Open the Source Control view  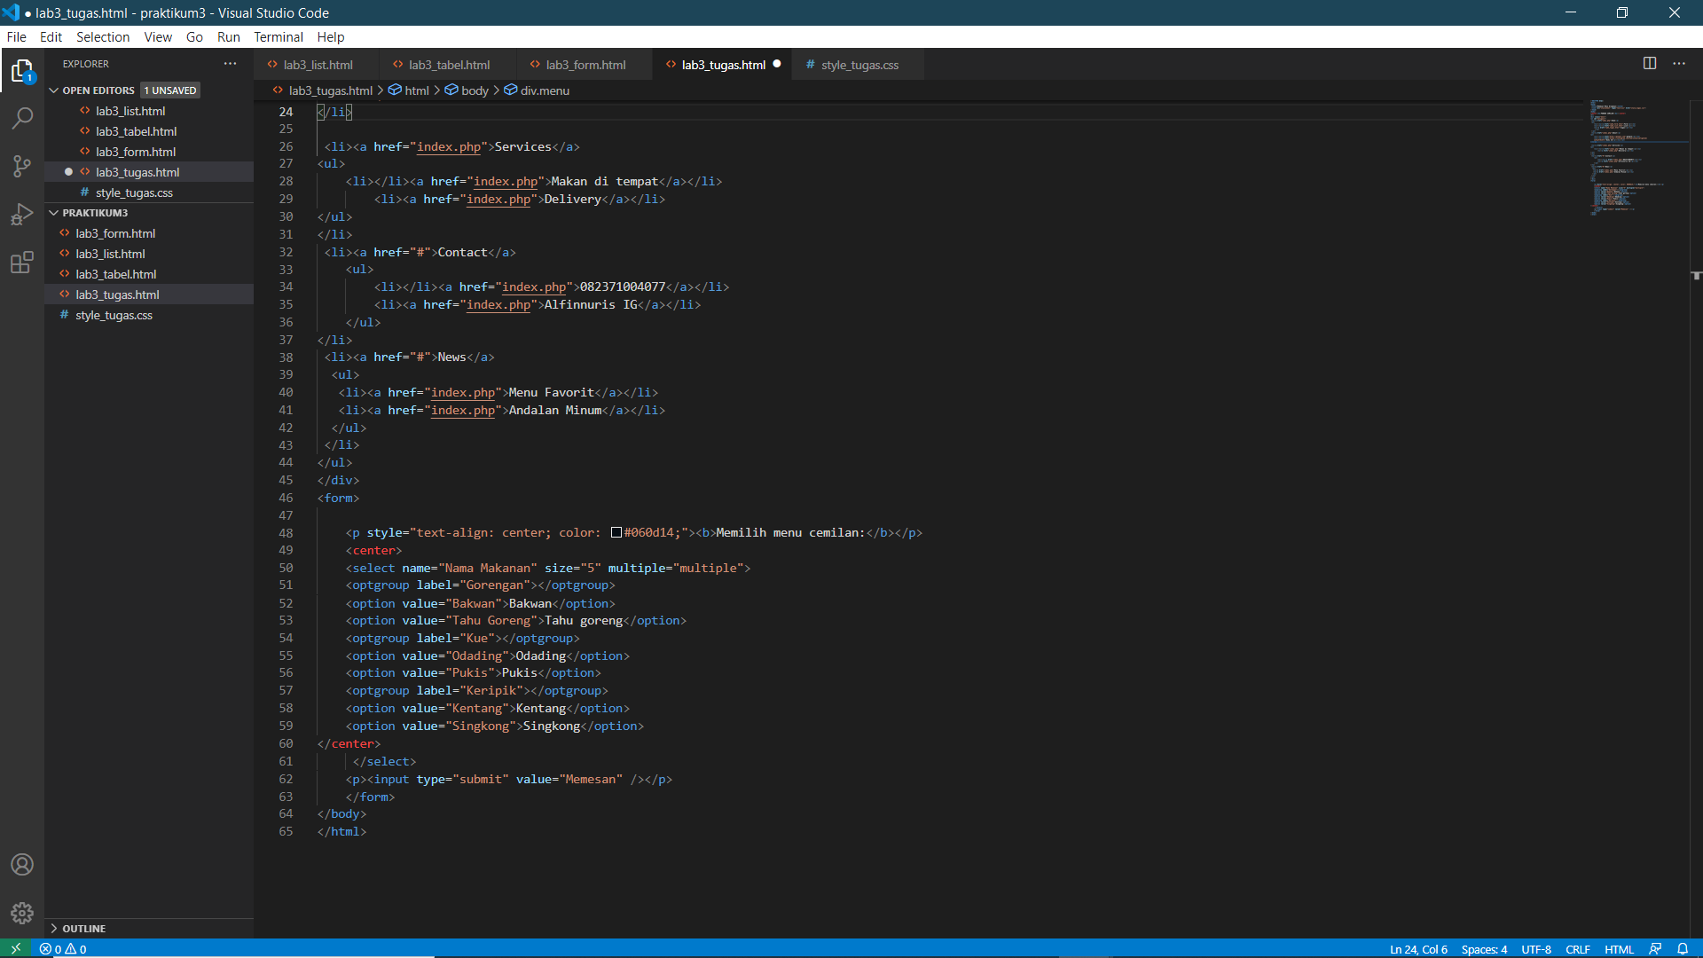tap(22, 166)
